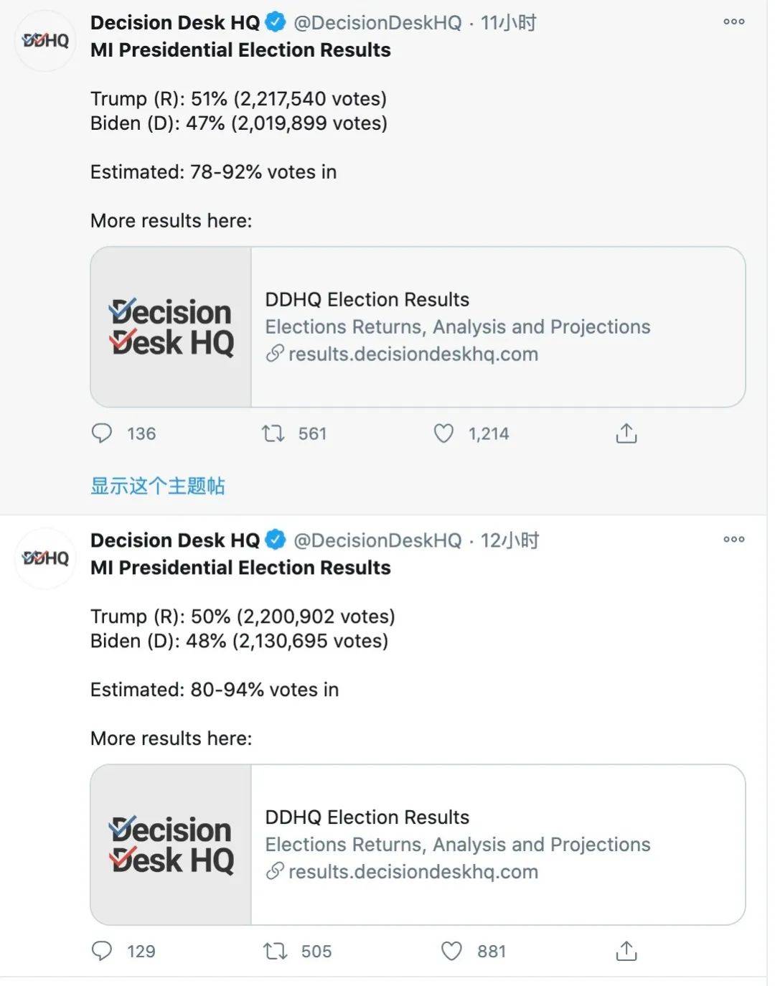775x986 pixels.
Task: Click the 11小时 timestamp on the first tweet
Action: 508,23
